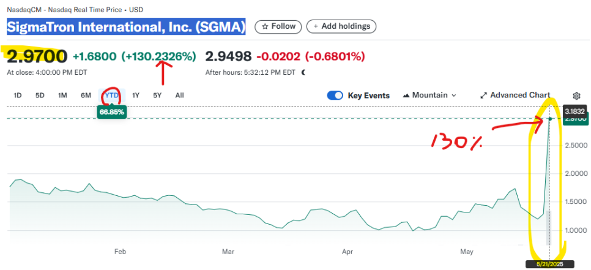Open the Advanced Chart link

click(x=515, y=96)
